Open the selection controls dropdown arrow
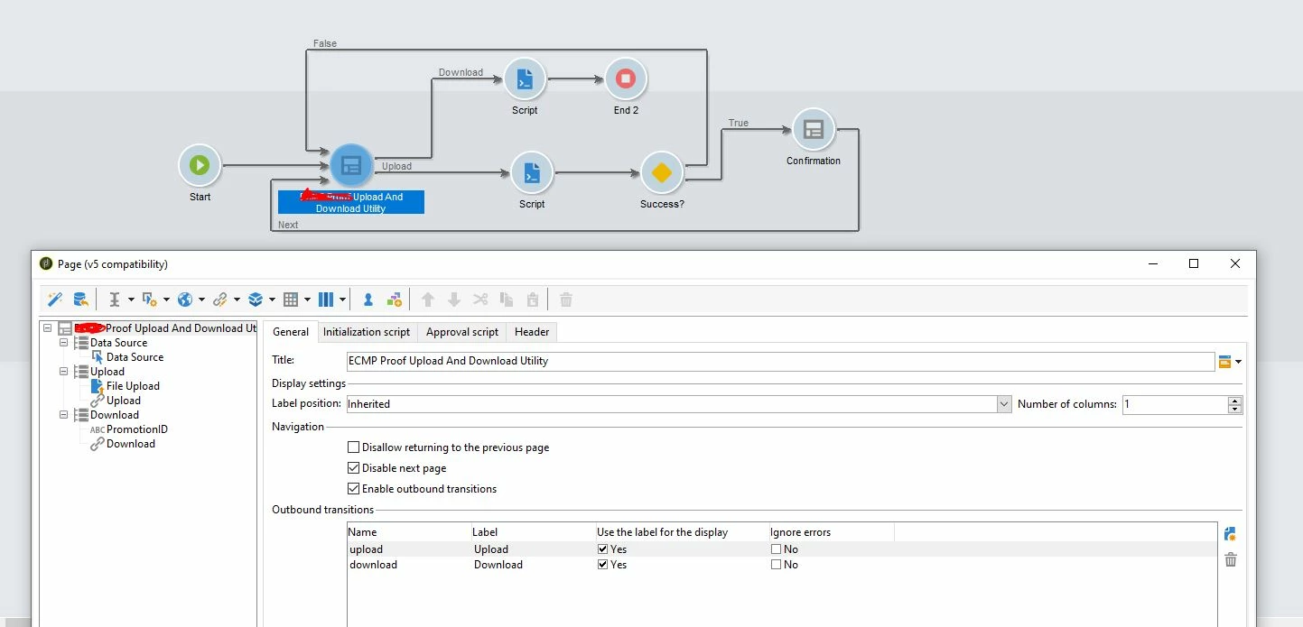1303x627 pixels. (166, 300)
